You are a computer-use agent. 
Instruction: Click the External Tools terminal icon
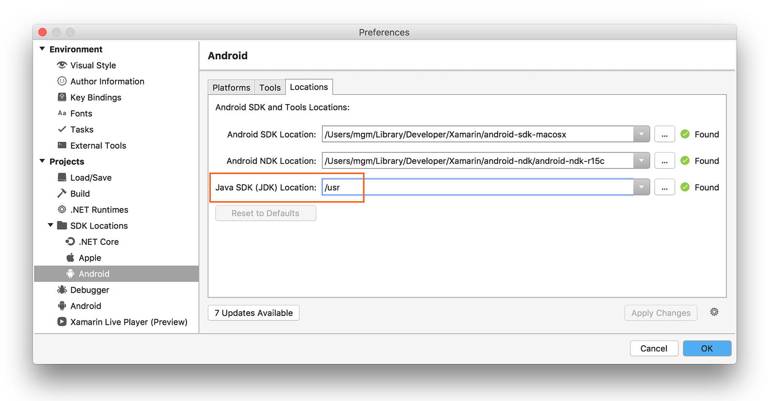pyautogui.click(x=62, y=145)
